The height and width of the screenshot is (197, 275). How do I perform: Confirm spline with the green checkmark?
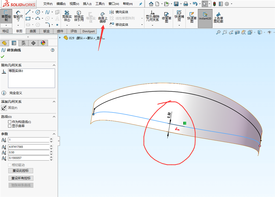point(2,56)
